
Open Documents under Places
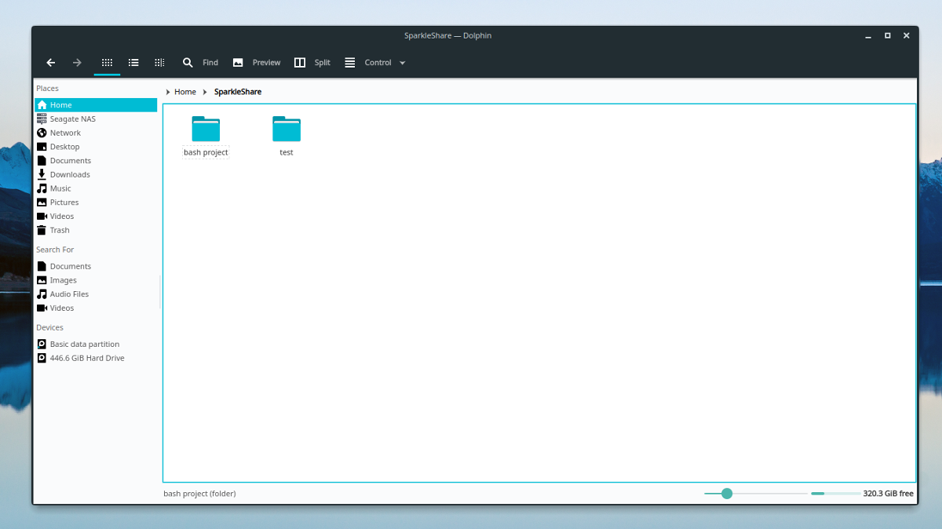tap(96, 161)
